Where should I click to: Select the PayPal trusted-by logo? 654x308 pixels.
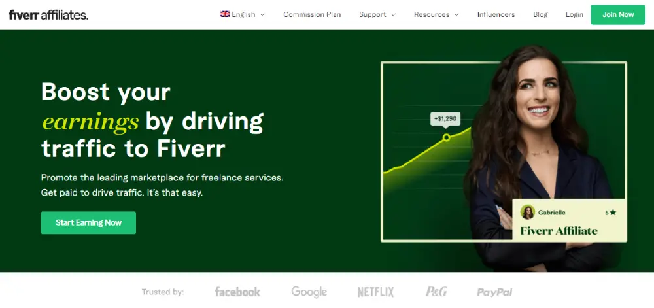click(x=494, y=292)
